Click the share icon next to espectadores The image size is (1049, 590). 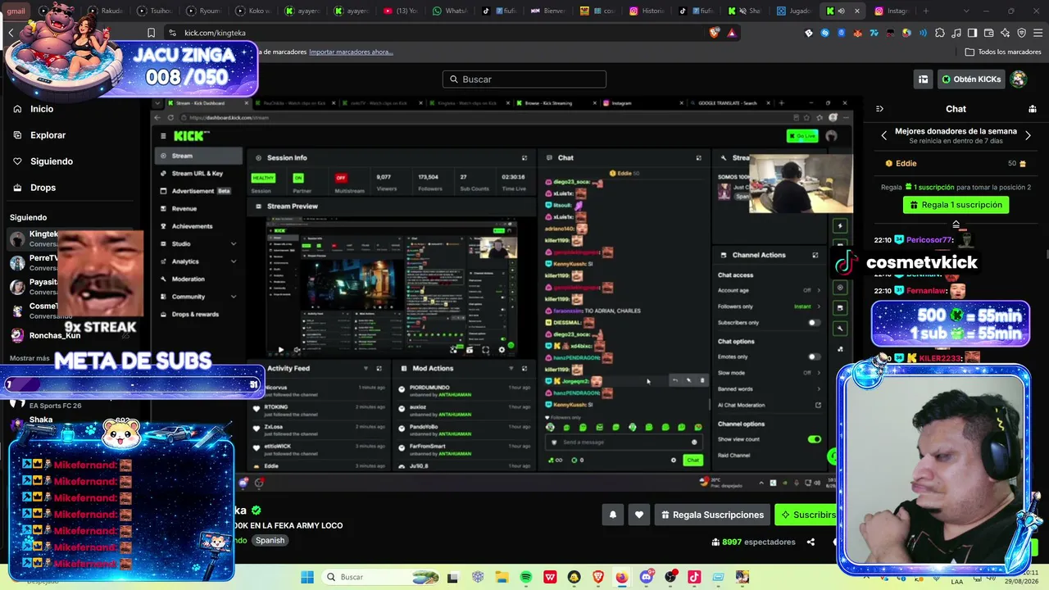click(811, 542)
